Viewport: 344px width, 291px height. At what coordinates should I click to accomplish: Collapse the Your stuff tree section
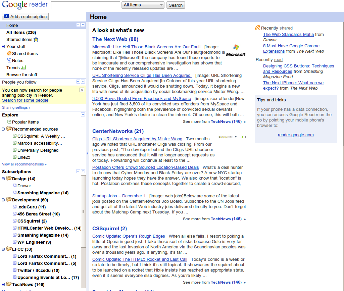tap(3, 47)
